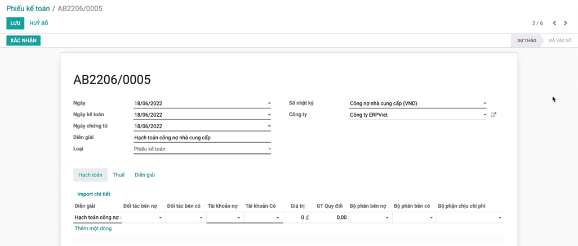
Task: Open Phiếu kế toán breadcrumb link
Action: point(28,8)
